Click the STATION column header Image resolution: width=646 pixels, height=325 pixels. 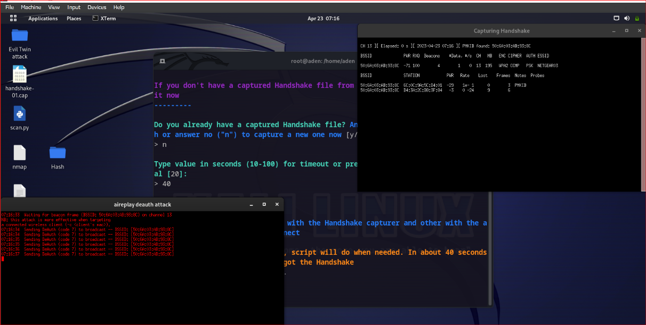pos(411,76)
